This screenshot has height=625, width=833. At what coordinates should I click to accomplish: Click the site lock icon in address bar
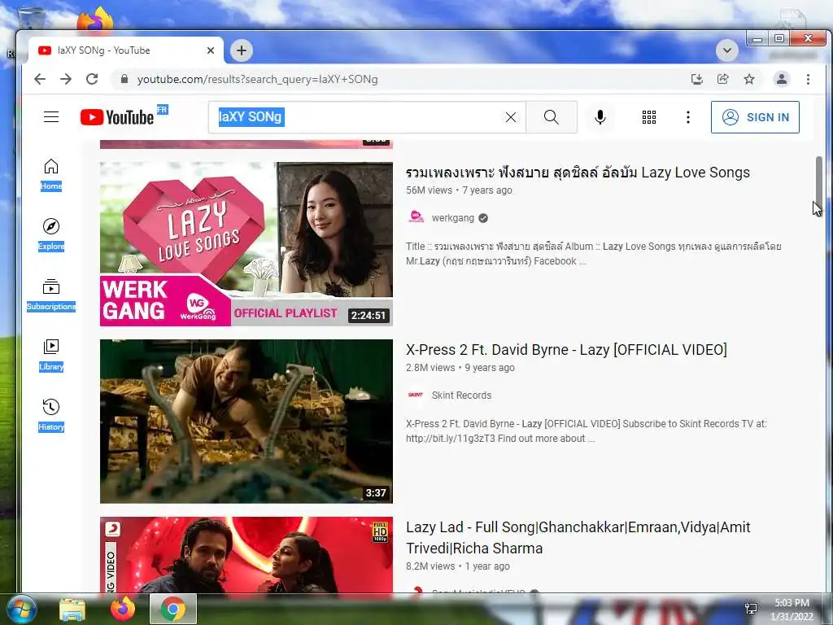pos(124,79)
